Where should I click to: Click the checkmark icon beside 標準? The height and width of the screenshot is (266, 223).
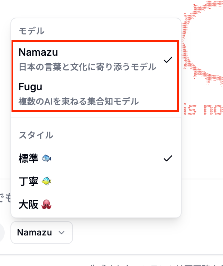coord(168,158)
